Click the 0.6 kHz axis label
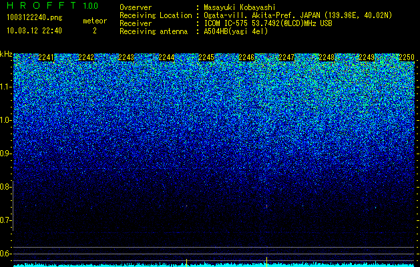 (x=5, y=254)
